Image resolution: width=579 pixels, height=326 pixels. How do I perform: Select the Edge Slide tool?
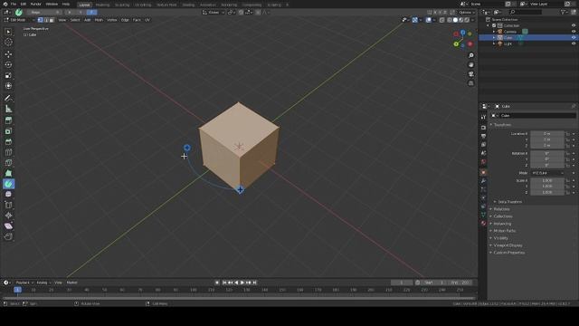[8, 205]
